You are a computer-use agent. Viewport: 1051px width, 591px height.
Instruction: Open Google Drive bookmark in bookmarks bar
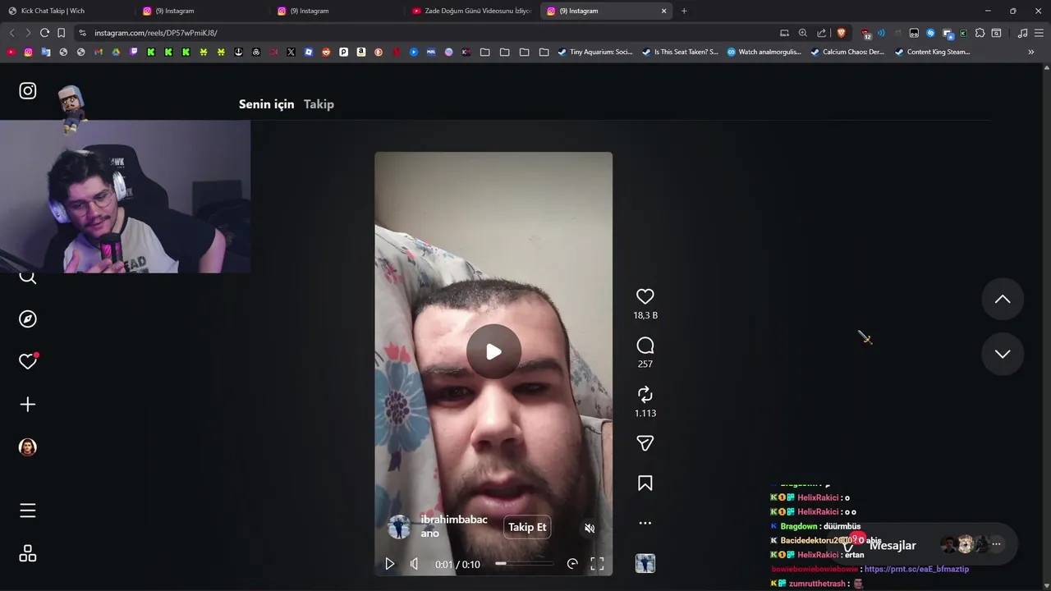pyautogui.click(x=116, y=52)
